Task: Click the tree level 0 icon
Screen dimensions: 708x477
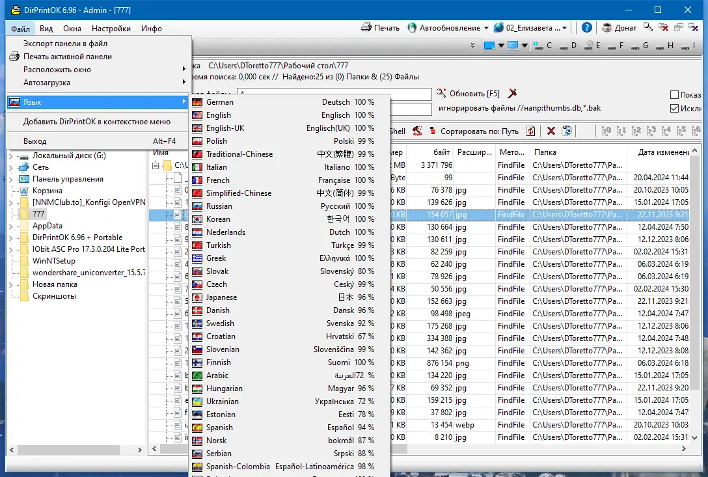Action: (606, 131)
